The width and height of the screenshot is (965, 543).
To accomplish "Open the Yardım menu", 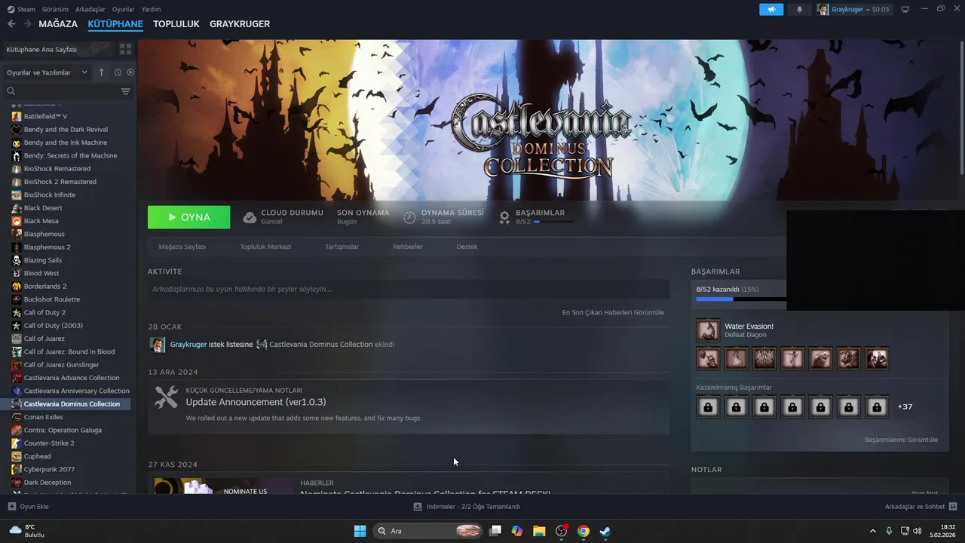I will pos(151,9).
